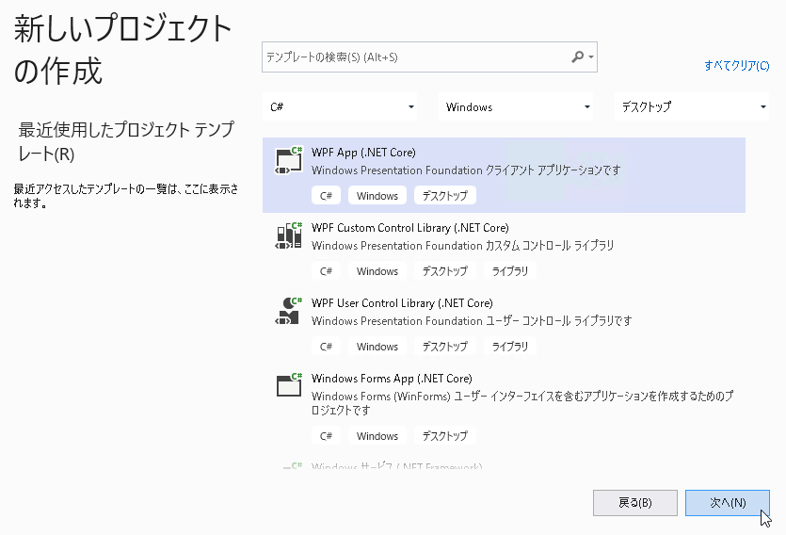Click the 次へ(N) button
Viewport: 786px width, 535px height.
(x=728, y=503)
